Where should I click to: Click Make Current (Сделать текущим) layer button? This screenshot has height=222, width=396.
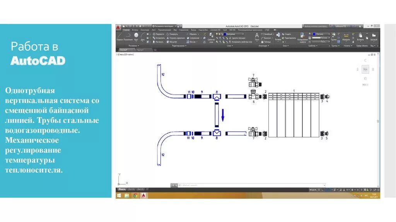[x=237, y=38]
